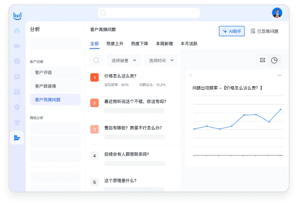Select the 全部 tab
298x205 pixels.
(95, 44)
